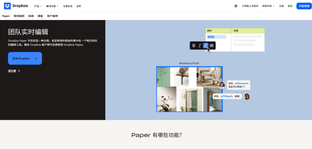Click the arrow inside 登录 Dropbox button
The height and width of the screenshot is (149, 312).
point(36,59)
